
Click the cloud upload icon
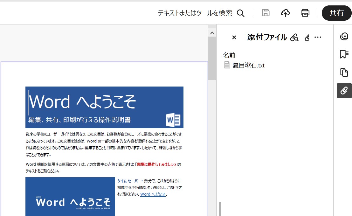point(285,13)
